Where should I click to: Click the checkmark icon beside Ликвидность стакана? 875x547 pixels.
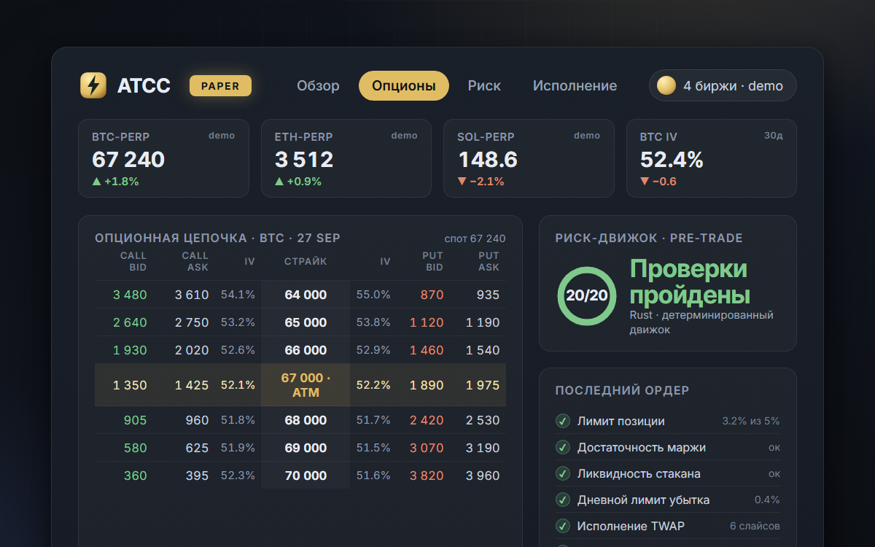[x=562, y=473]
